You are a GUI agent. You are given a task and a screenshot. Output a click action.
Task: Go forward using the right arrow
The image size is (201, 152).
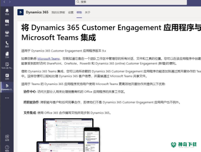coord(10,2)
